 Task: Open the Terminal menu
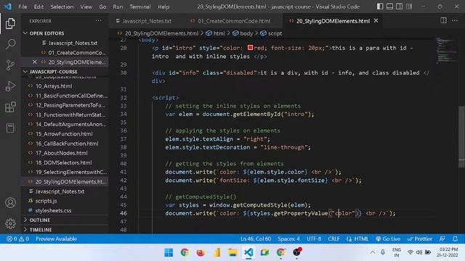140,7
